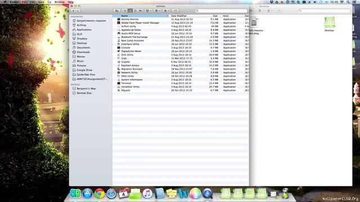The image size is (360, 202).
Task: Open the File menu
Action: [x=24, y=2]
